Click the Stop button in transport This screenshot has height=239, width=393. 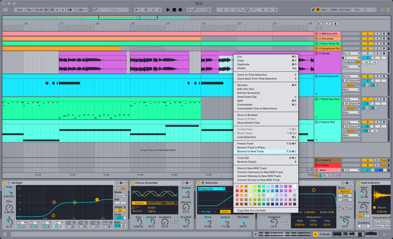(174, 10)
